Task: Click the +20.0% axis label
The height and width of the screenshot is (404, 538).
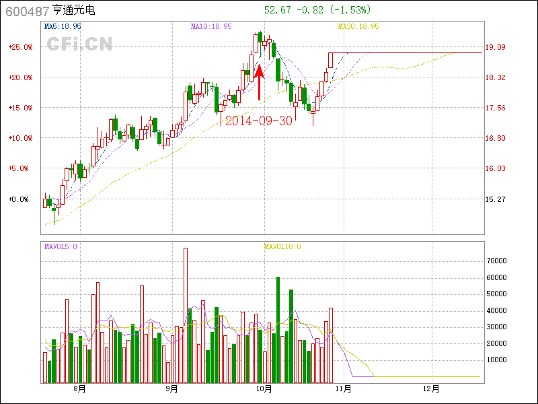Action: (20, 77)
